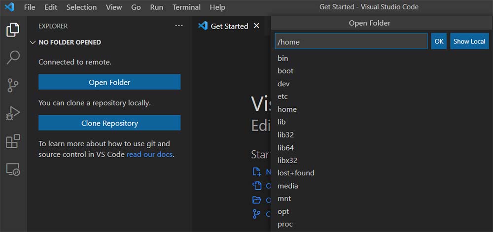
Task: Click the Clone Repository button
Action: point(109,123)
